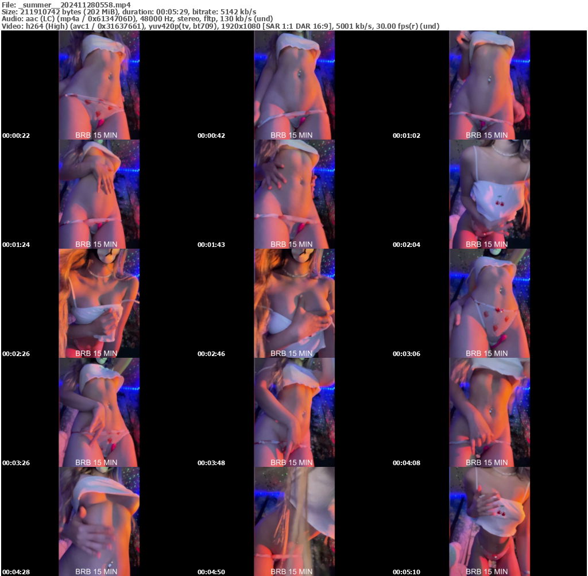This screenshot has height=576, width=588.
Task: Open the frame marked 00:02:26
Action: pyautogui.click(x=99, y=303)
